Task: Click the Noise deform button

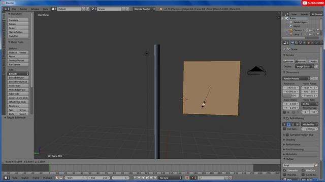Action: [18, 56]
